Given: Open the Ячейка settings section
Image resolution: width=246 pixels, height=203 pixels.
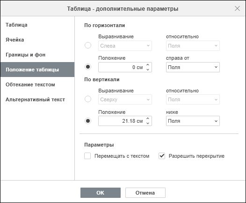Looking at the screenshot, I should coord(37,40).
